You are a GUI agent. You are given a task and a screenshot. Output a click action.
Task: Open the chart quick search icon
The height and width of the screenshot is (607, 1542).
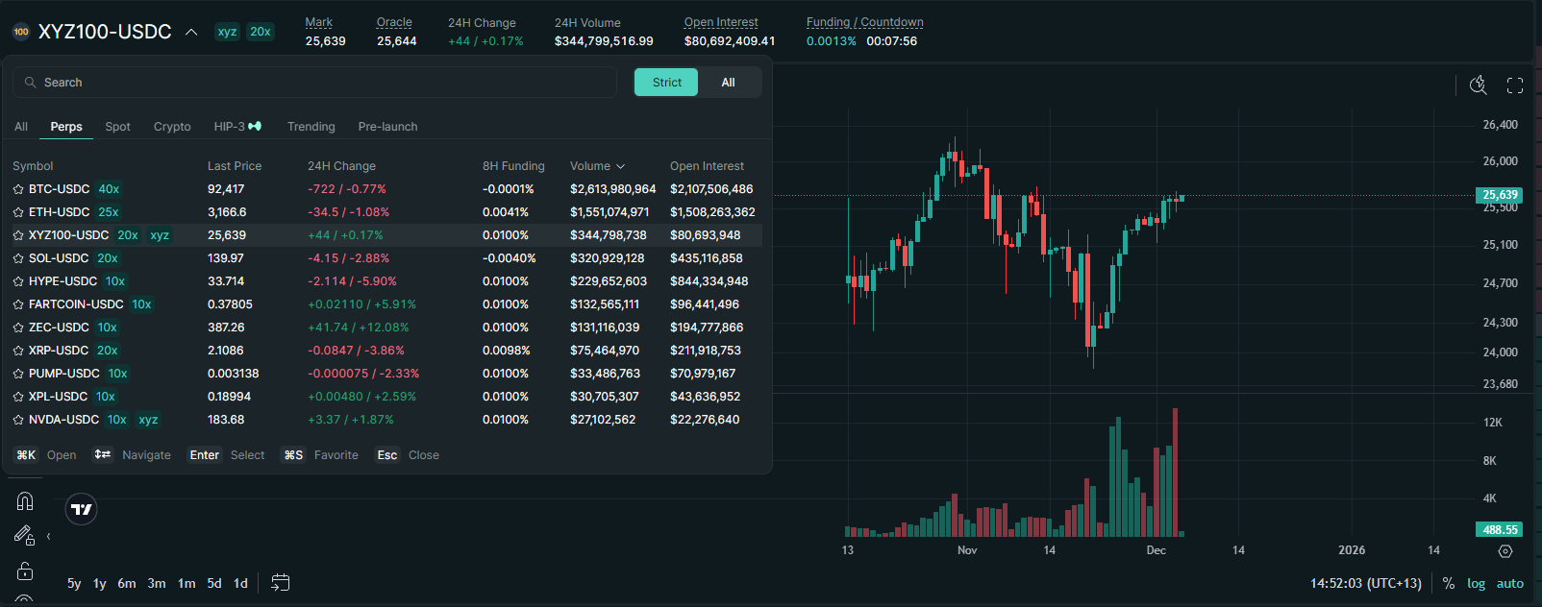1479,85
